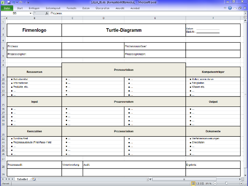Open the Datei tab
Viewport: 248px width, 186px height.
click(7, 8)
